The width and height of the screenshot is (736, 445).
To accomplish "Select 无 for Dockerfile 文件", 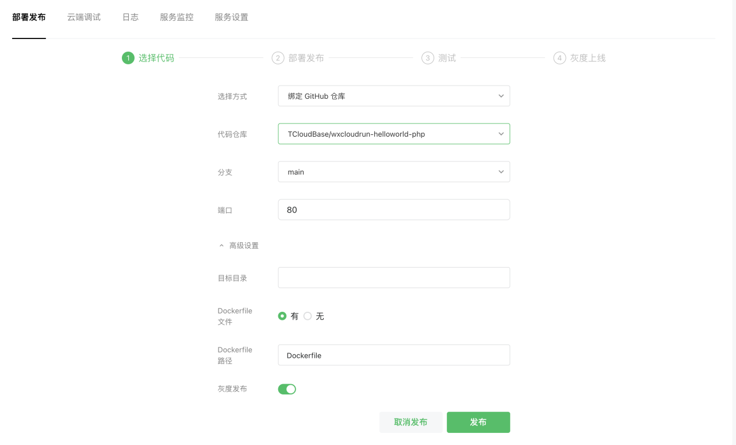I will [308, 316].
